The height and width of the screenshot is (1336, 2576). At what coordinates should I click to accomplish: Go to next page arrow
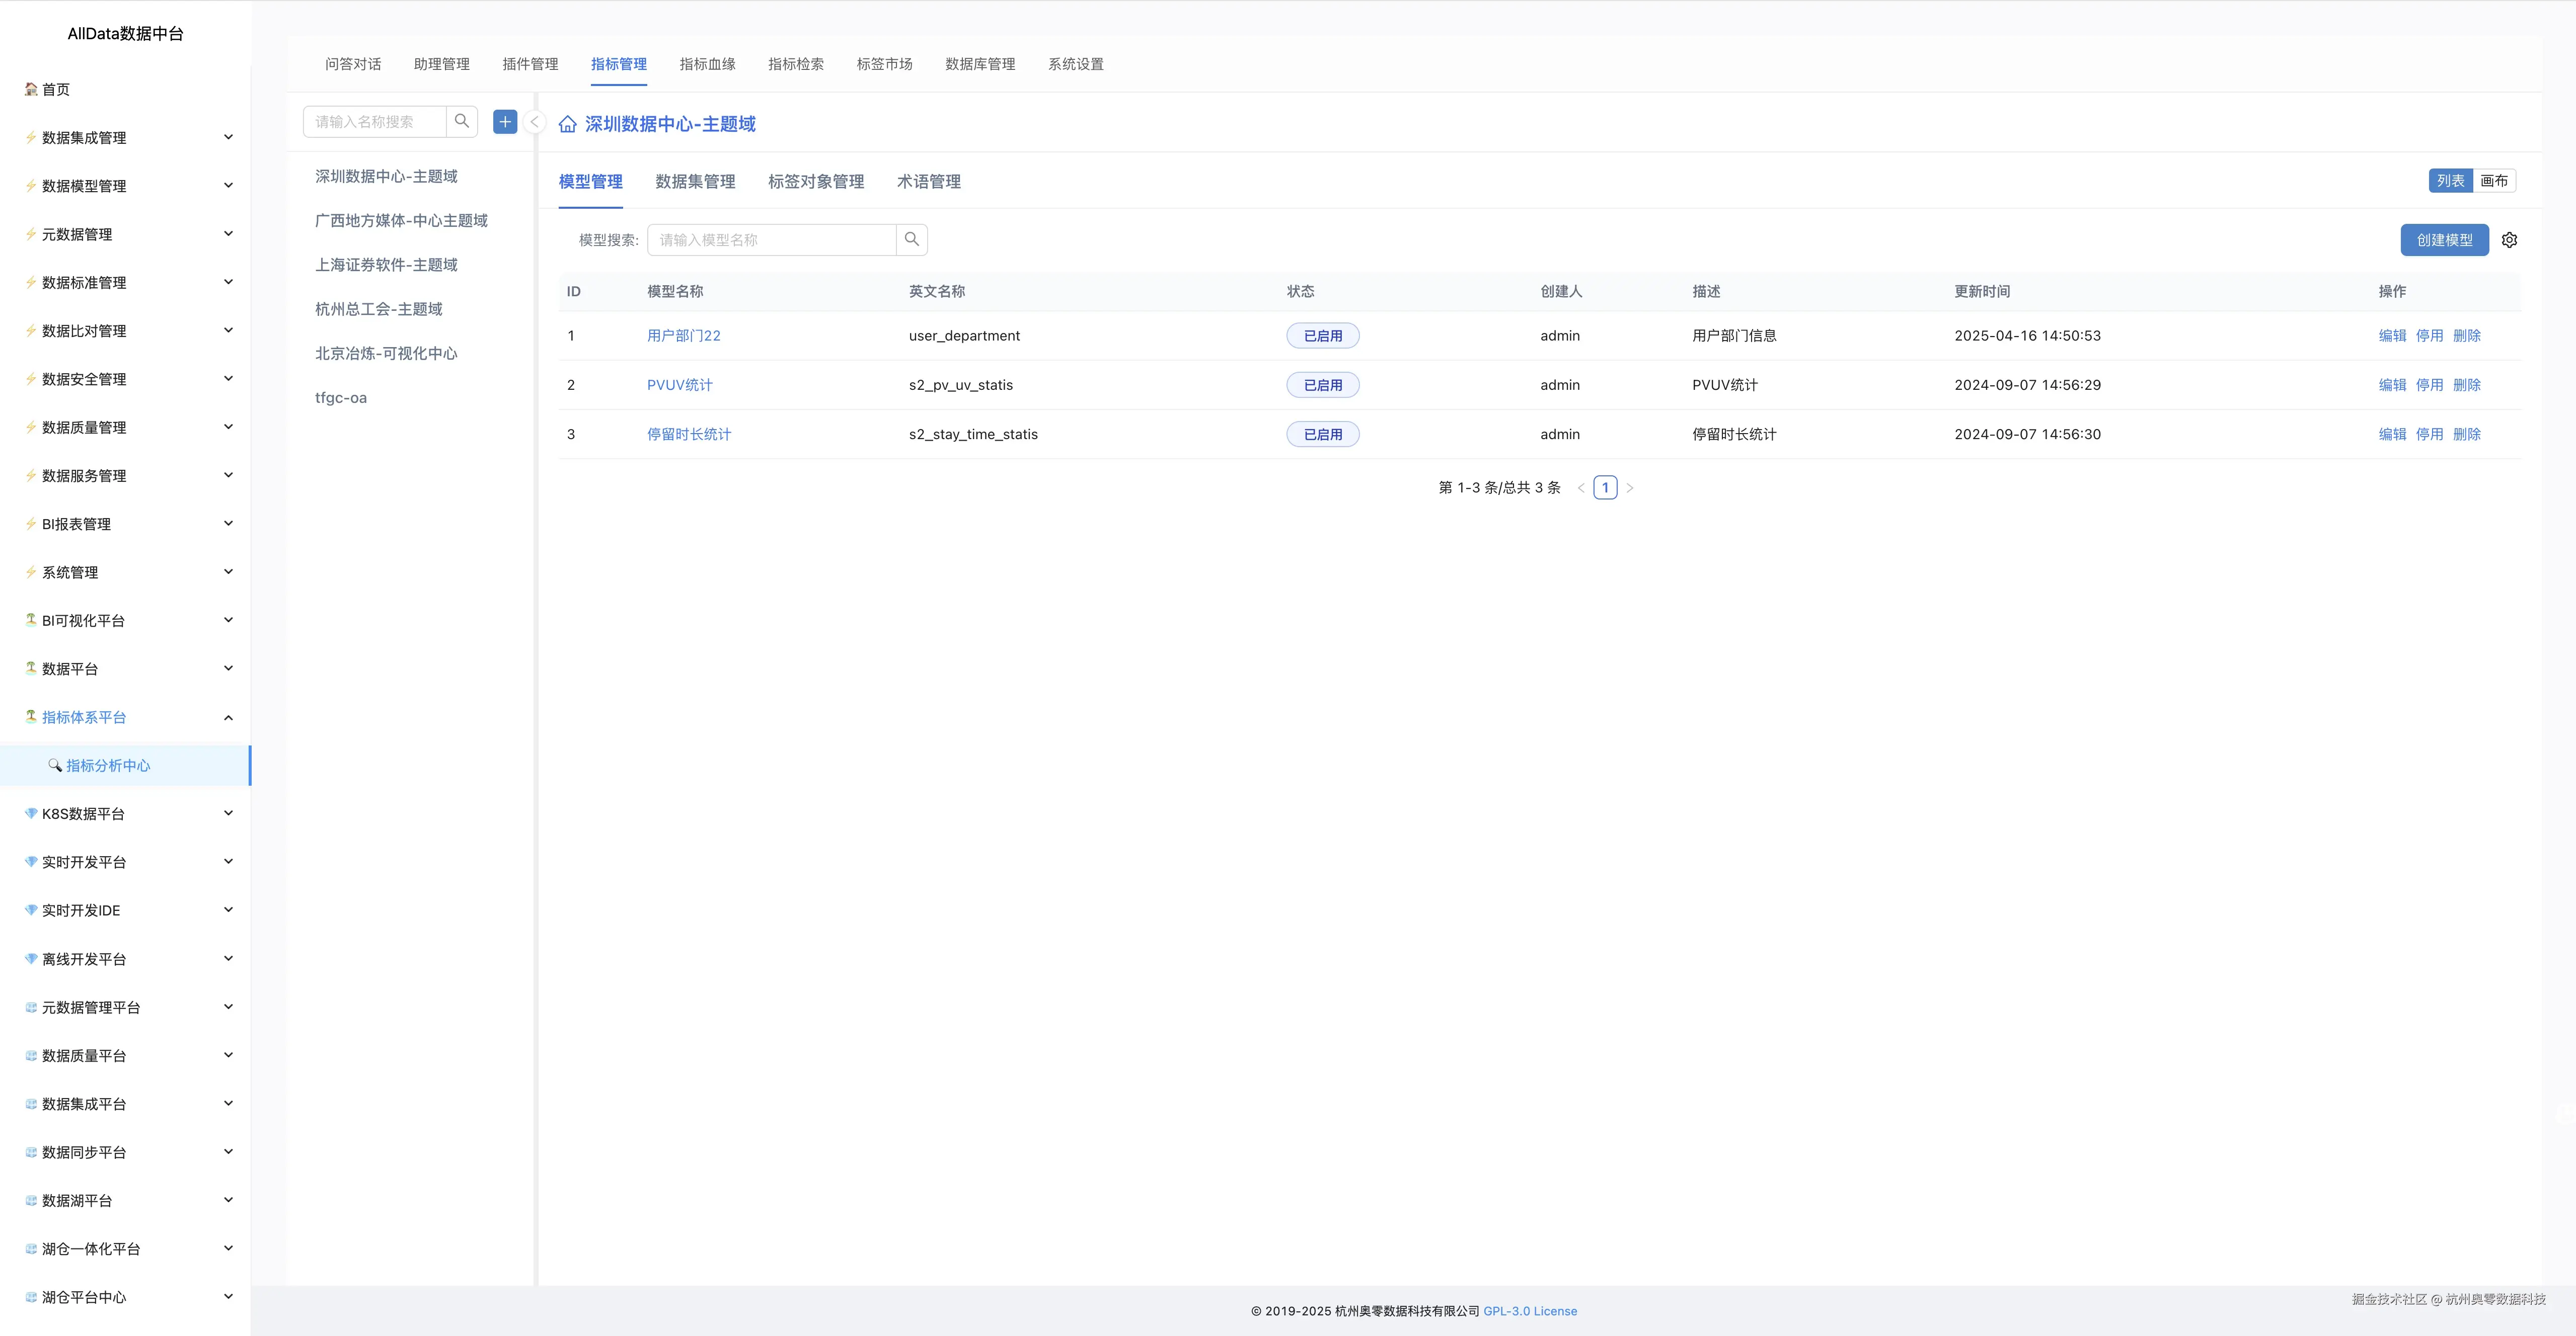[1629, 487]
